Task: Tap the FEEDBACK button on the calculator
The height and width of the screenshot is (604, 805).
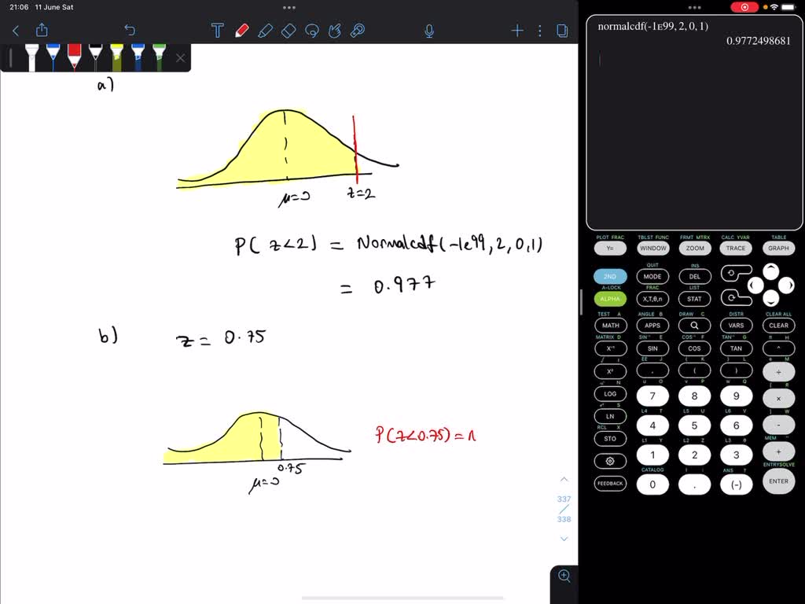Action: click(610, 484)
